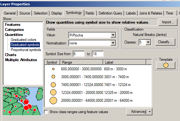This screenshot has width=180, height=121.
Task: Open the Value field dropdown
Action: coord(113,35)
